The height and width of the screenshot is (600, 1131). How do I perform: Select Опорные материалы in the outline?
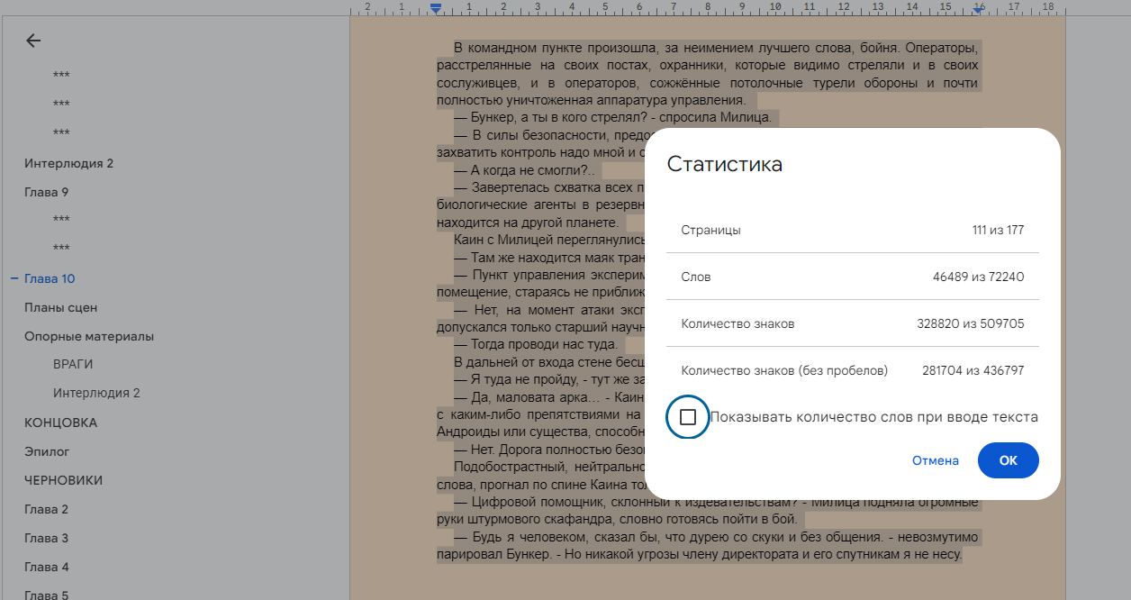click(x=89, y=336)
